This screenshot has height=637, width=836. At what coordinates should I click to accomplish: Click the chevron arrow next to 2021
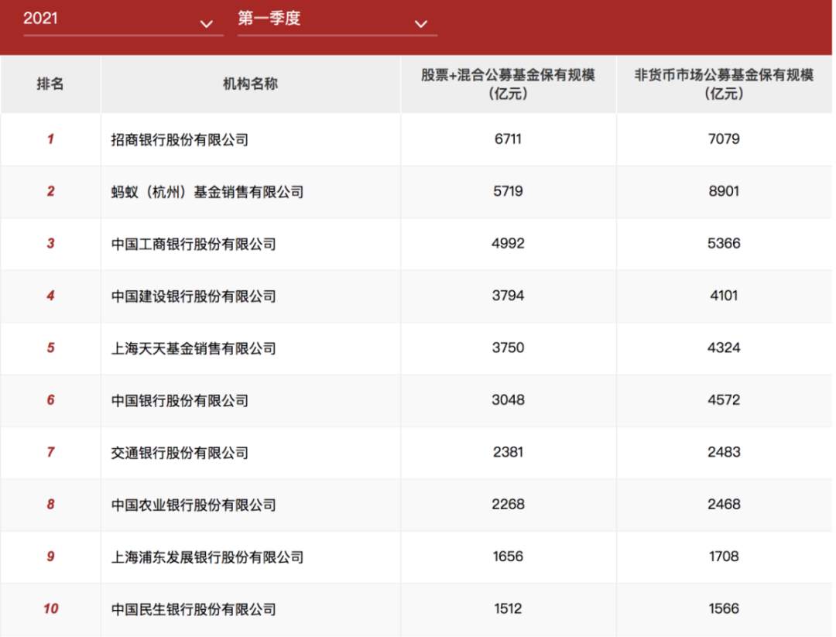coord(207,24)
